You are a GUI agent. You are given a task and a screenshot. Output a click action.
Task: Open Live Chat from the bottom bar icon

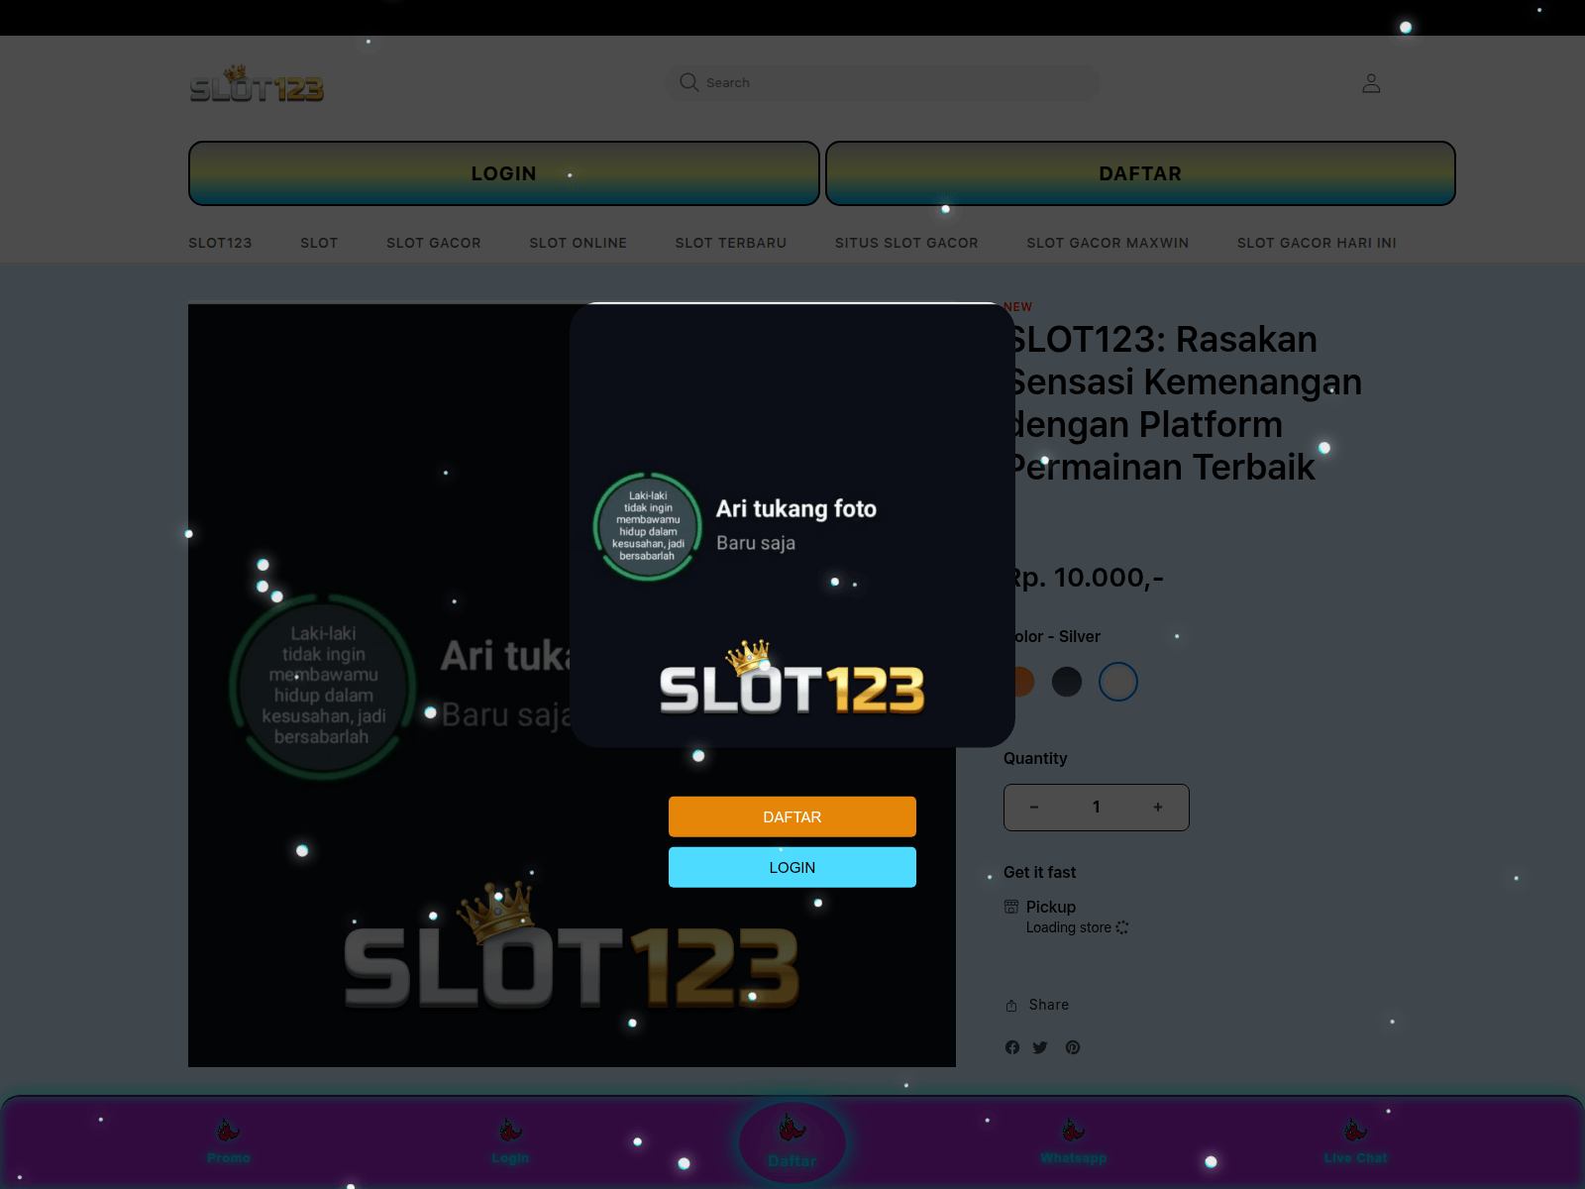pos(1355,1127)
